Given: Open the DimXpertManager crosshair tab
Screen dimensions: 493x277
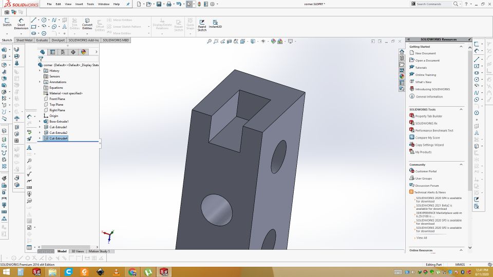Looking at the screenshot, I should (x=73, y=52).
